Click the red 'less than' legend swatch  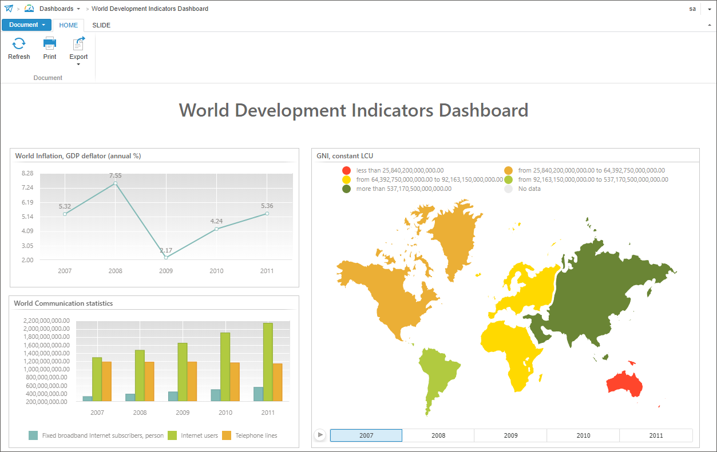point(346,170)
